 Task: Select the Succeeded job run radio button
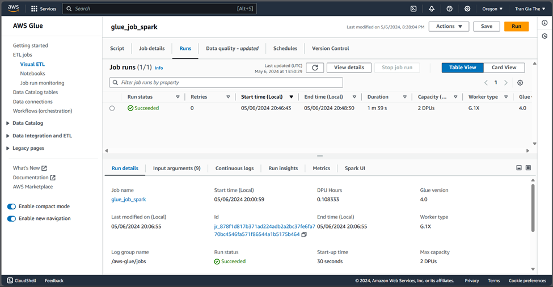click(112, 108)
